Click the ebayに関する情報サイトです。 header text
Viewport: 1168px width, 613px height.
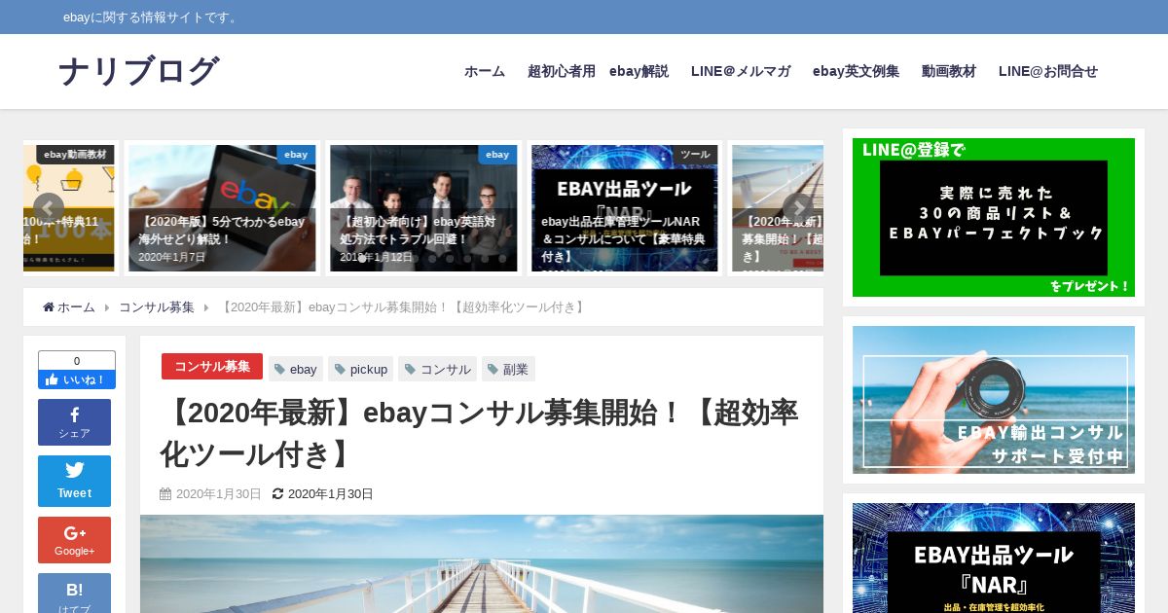tap(152, 18)
